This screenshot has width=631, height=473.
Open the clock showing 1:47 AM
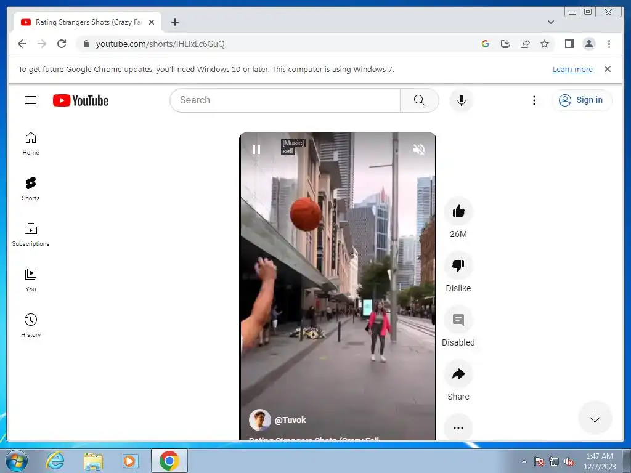[x=600, y=461]
